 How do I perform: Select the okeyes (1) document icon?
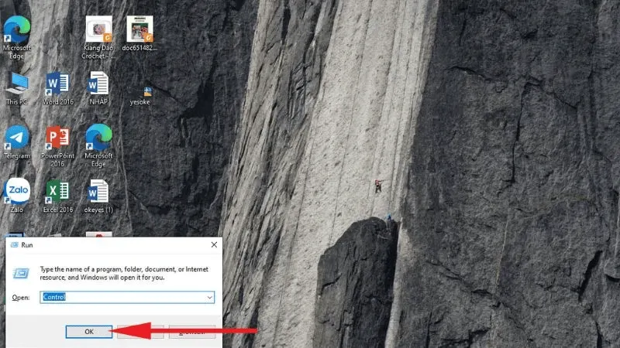[98, 193]
